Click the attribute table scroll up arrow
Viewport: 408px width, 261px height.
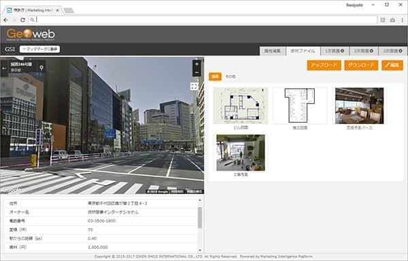(199, 200)
